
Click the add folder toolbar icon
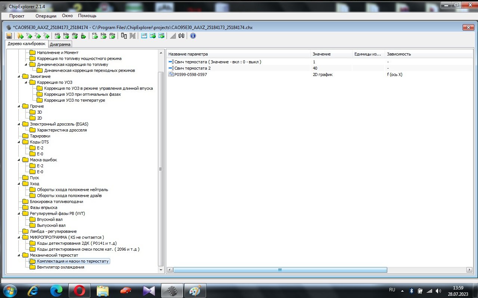20,36
